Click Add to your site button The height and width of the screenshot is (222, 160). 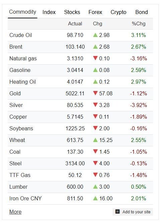[x=133, y=212]
